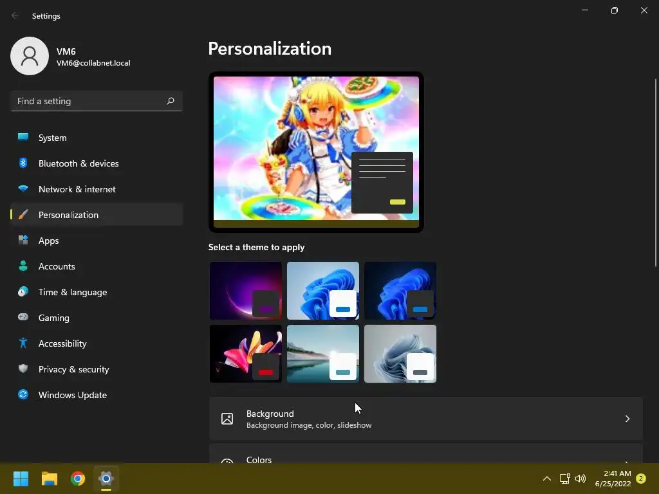Click the volume speaker tray icon
The height and width of the screenshot is (494, 659).
pos(580,479)
